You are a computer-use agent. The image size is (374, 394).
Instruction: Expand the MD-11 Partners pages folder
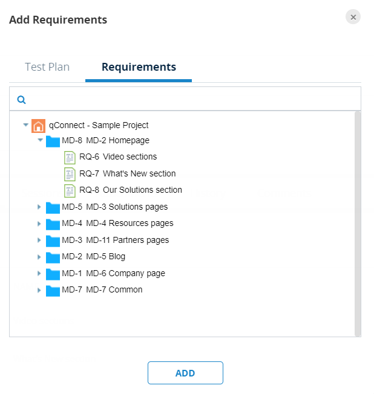pyautogui.click(x=39, y=241)
